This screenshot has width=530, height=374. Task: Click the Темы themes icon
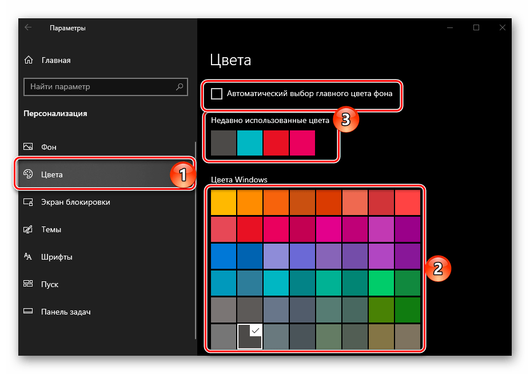tap(28, 229)
